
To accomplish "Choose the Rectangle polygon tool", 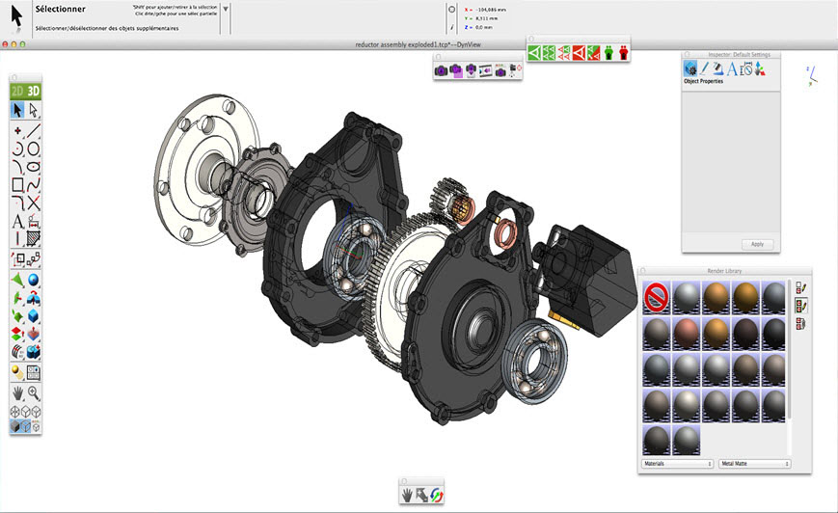I will 17,185.
